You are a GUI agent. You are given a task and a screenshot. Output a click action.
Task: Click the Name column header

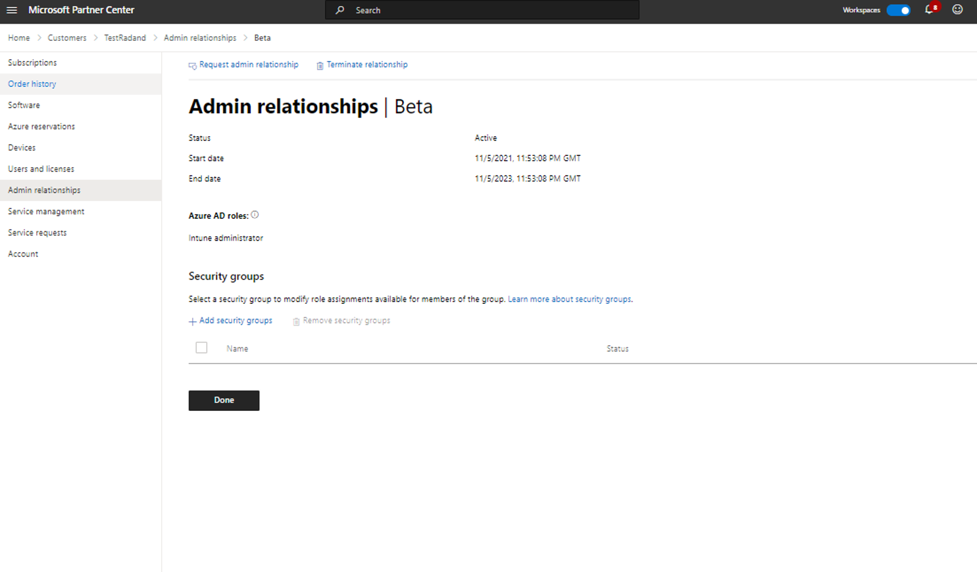pyautogui.click(x=238, y=348)
